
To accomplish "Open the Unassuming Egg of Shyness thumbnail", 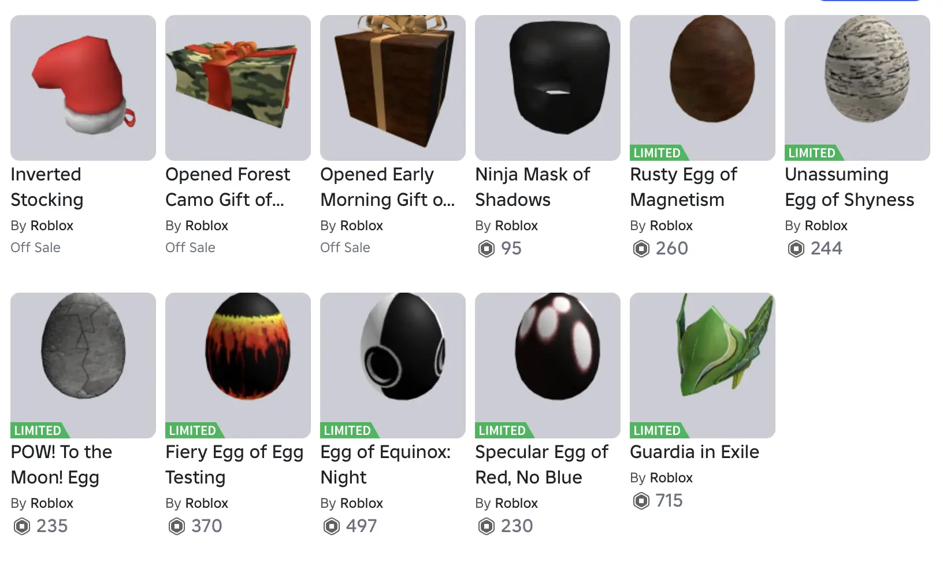I will [x=857, y=81].
